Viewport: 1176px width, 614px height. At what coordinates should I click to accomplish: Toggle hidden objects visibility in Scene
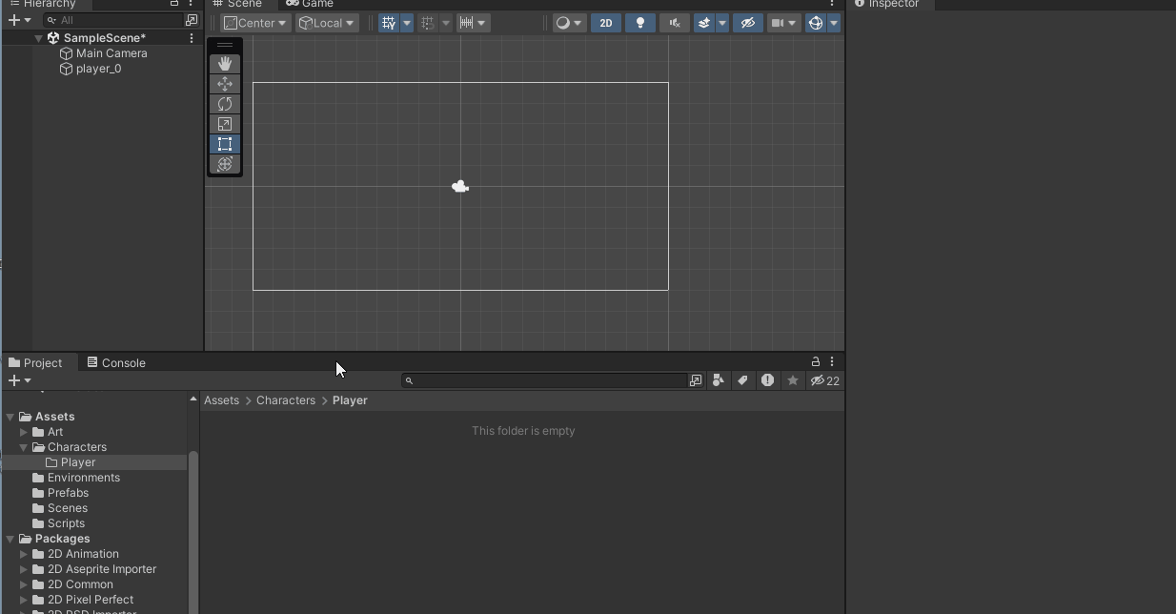[x=748, y=23]
